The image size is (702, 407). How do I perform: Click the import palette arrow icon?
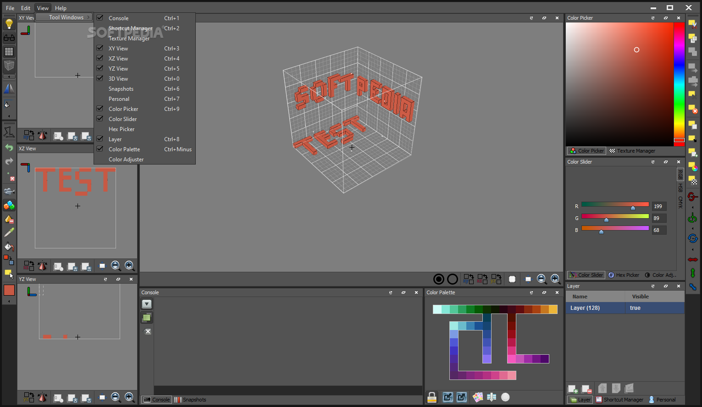pyautogui.click(x=448, y=397)
